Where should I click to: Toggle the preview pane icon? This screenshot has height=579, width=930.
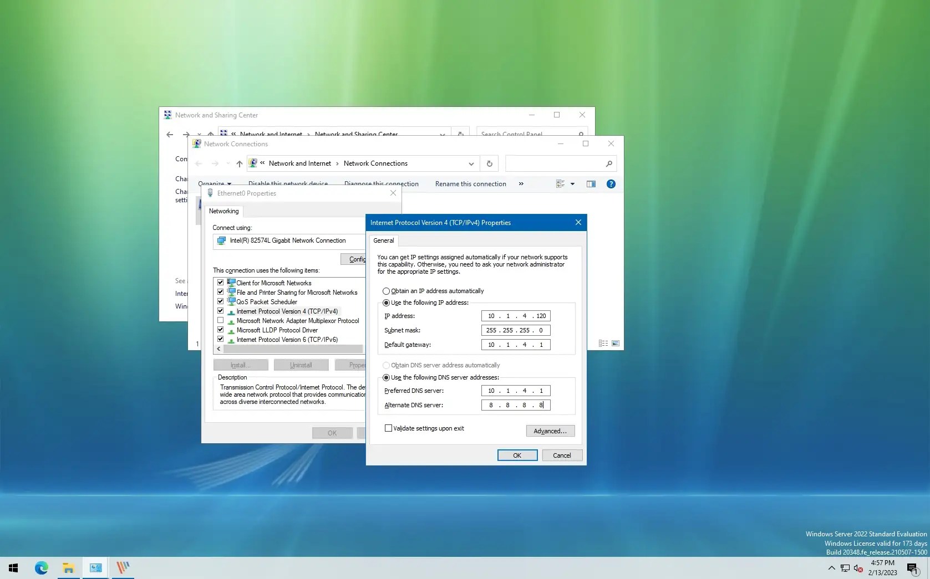[591, 183]
